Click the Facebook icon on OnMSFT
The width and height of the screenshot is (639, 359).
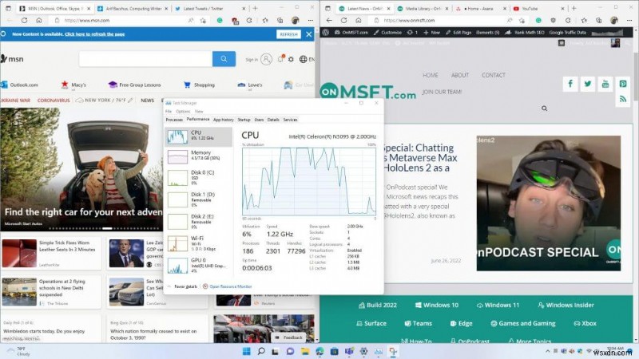pyautogui.click(x=570, y=84)
